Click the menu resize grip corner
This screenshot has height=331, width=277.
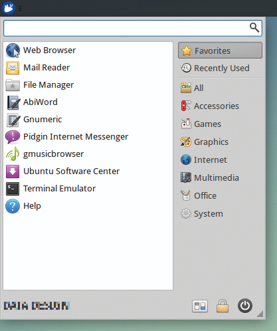pos(260,314)
